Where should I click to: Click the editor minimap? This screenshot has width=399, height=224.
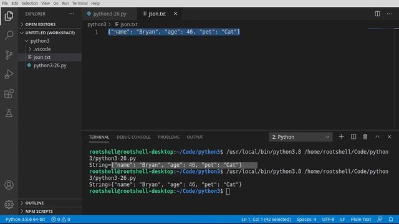[x=382, y=29]
